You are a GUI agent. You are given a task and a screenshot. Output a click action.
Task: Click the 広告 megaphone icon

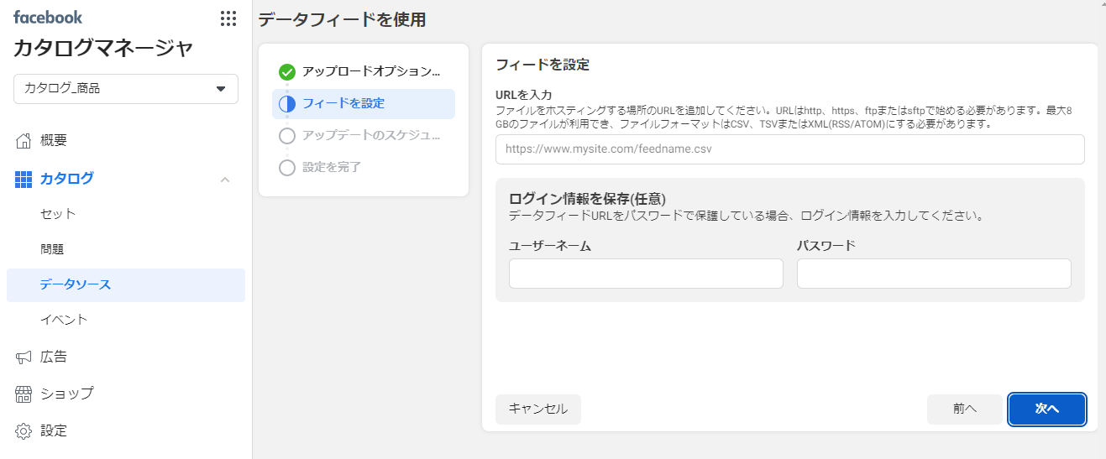(24, 357)
